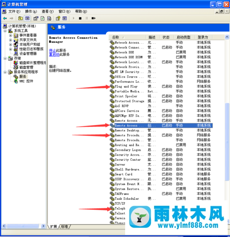Click the Task Scheduler service icon

(x=112, y=198)
